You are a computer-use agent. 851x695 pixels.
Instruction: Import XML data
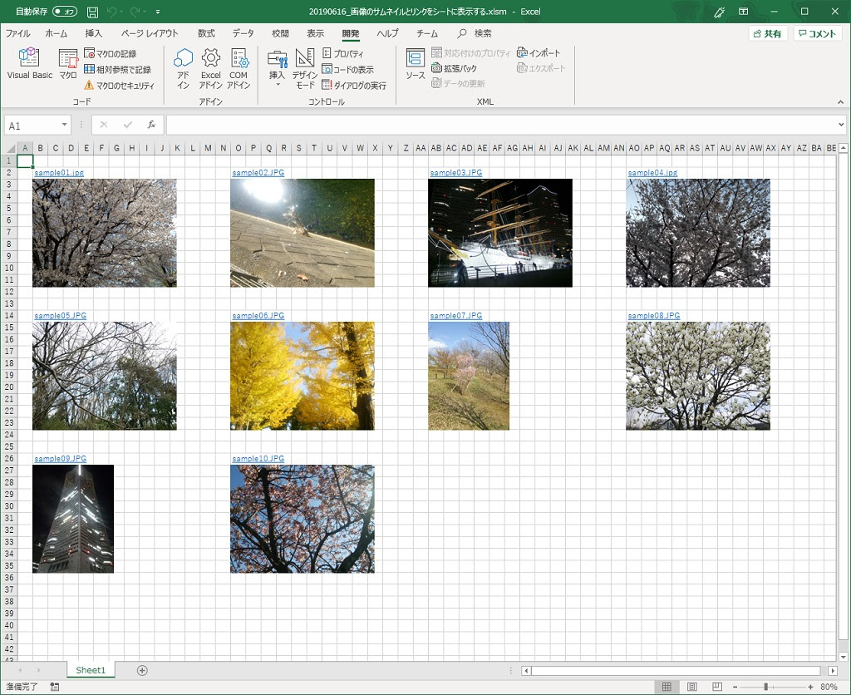coord(539,52)
